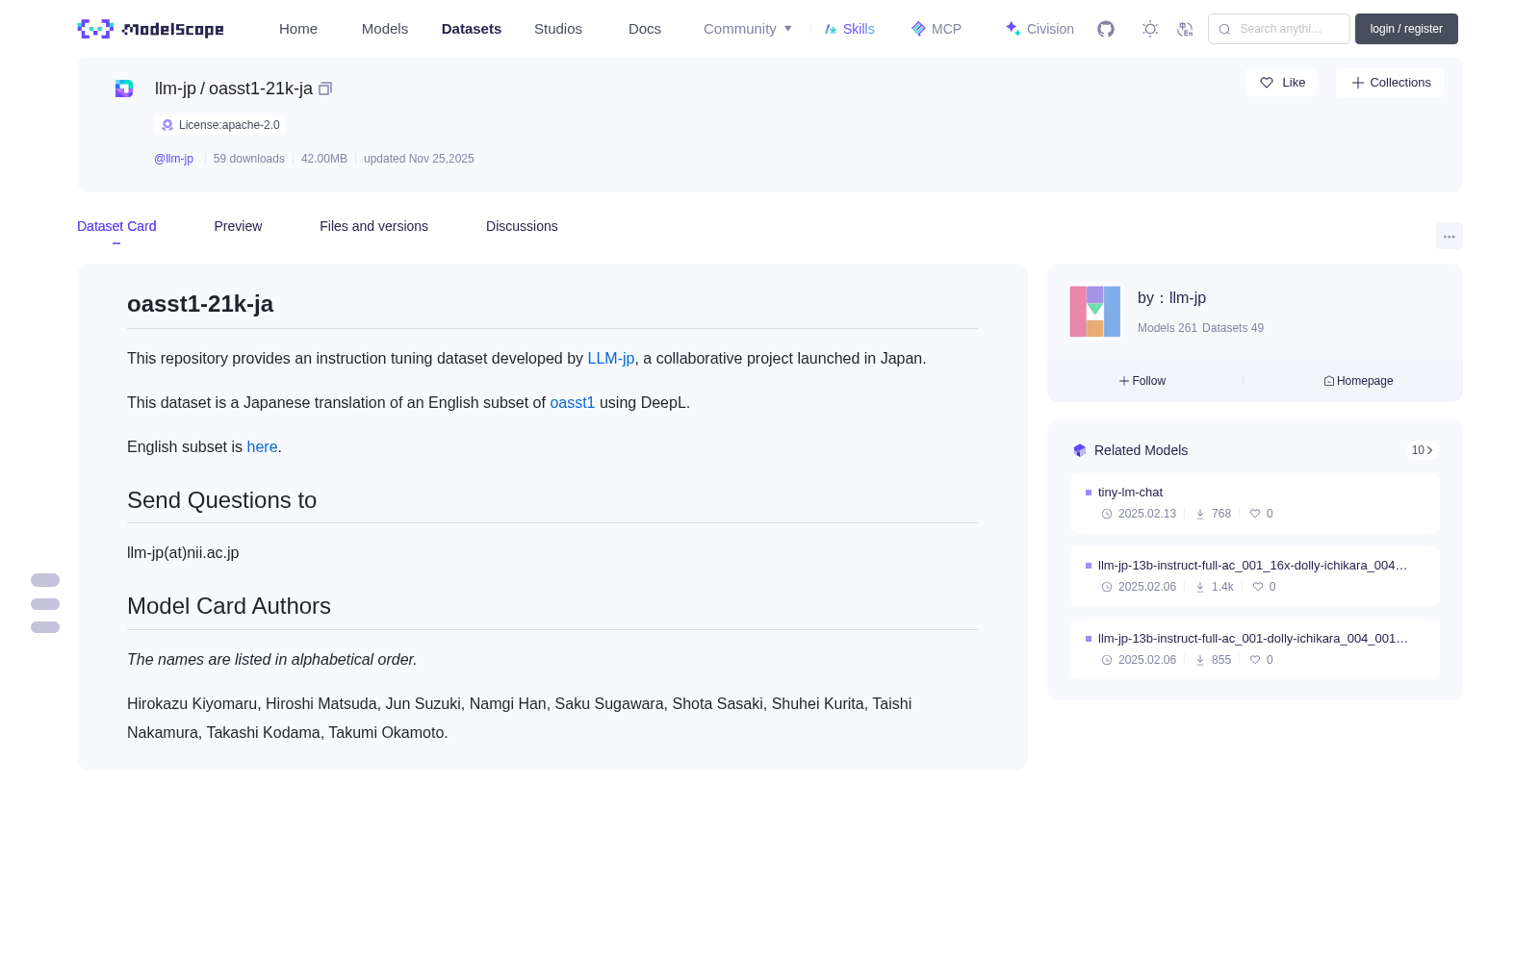Image resolution: width=1540 pixels, height=962 pixels.
Task: Click the clock icon next to 2025.02.13
Action: point(1107,514)
